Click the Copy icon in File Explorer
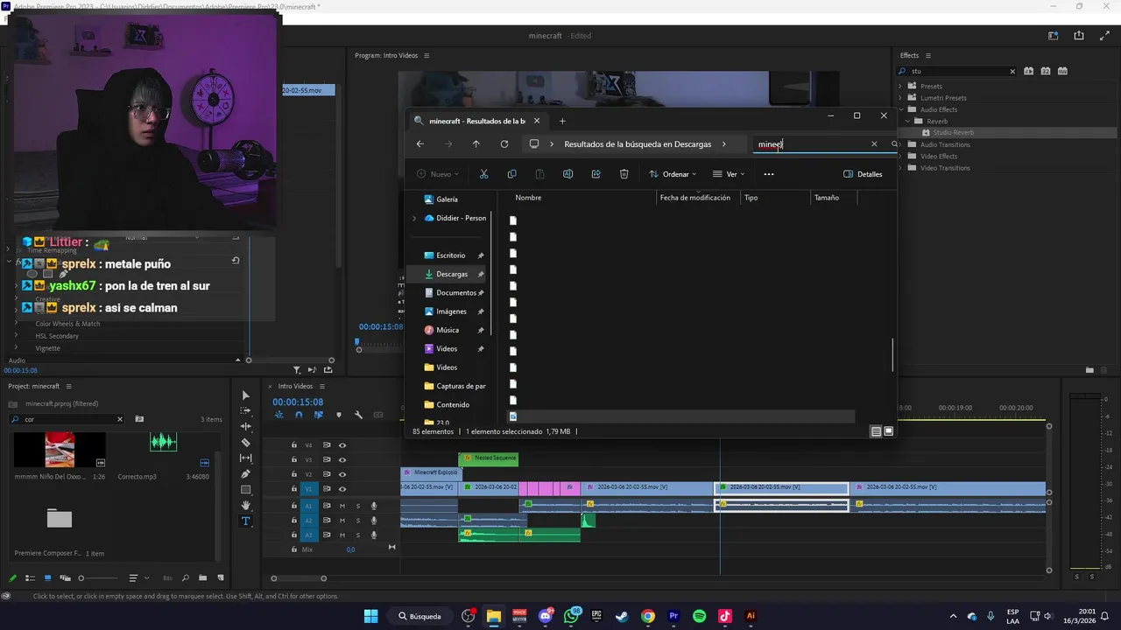The width and height of the screenshot is (1121, 630). click(x=511, y=174)
